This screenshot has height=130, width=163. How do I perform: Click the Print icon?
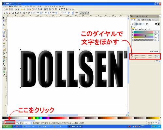[x=12, y=9]
